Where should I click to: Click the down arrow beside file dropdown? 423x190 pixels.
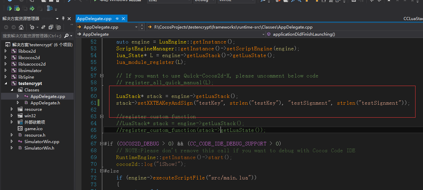[x=142, y=28]
